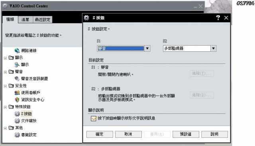
Task: Select 書籤設定 in the tree
Action: click(29, 135)
